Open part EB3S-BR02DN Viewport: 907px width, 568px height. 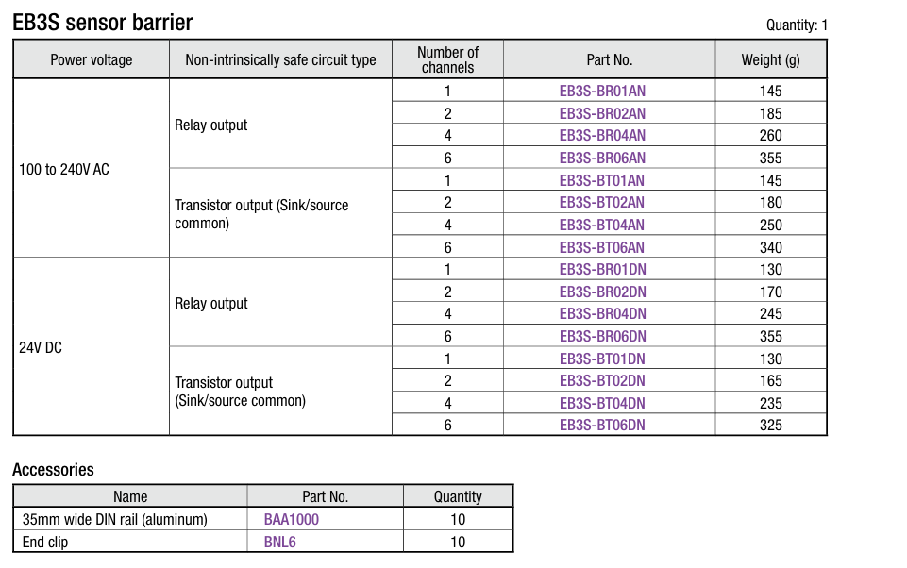pyautogui.click(x=602, y=292)
